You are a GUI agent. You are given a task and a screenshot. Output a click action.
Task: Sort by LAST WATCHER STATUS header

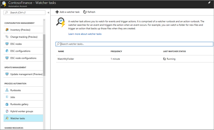pos(174,51)
